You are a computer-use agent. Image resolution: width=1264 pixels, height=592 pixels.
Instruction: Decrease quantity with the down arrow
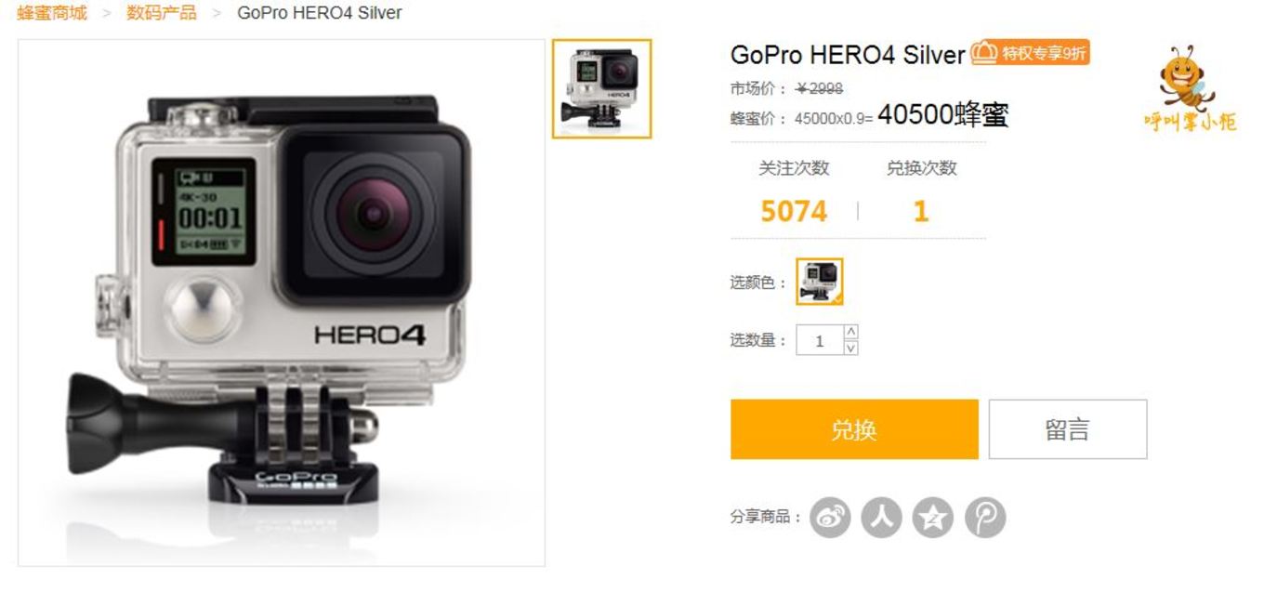coord(850,348)
